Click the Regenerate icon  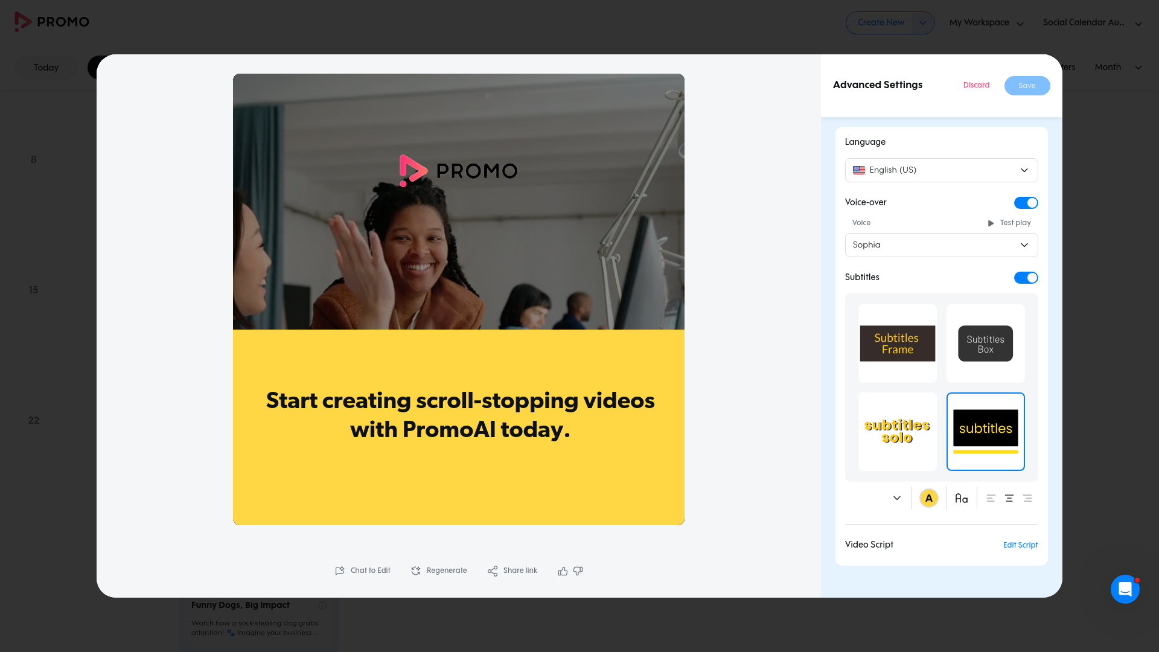coord(416,570)
